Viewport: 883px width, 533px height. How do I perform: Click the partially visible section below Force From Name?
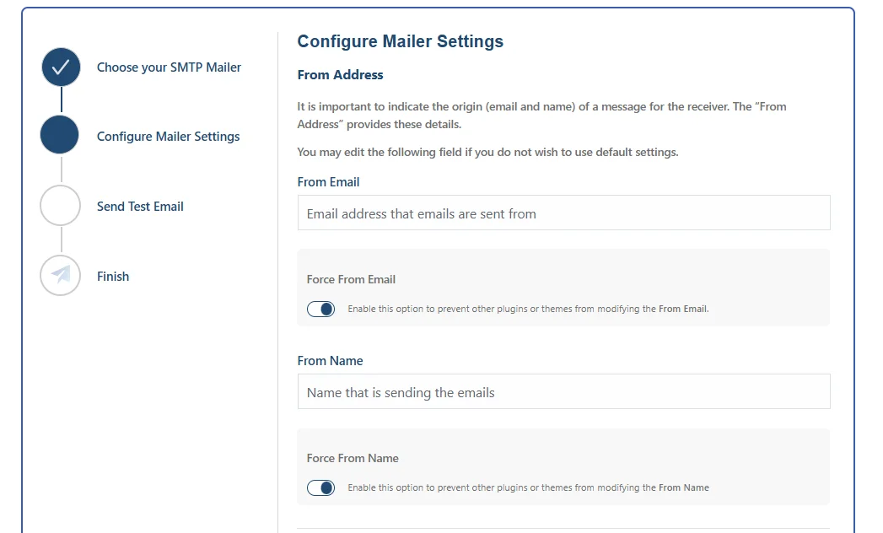pyautogui.click(x=563, y=530)
